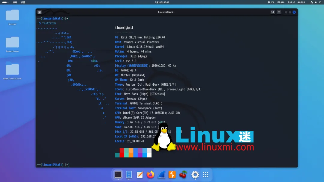The width and height of the screenshot is (324, 182).
Task: Click the teal color block in palette
Action: pos(117,155)
